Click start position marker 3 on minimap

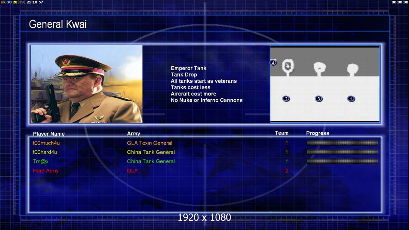(x=318, y=99)
